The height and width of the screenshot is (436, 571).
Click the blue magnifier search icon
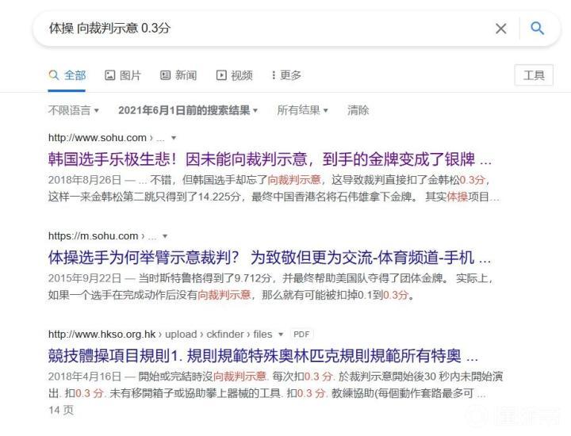tap(537, 29)
